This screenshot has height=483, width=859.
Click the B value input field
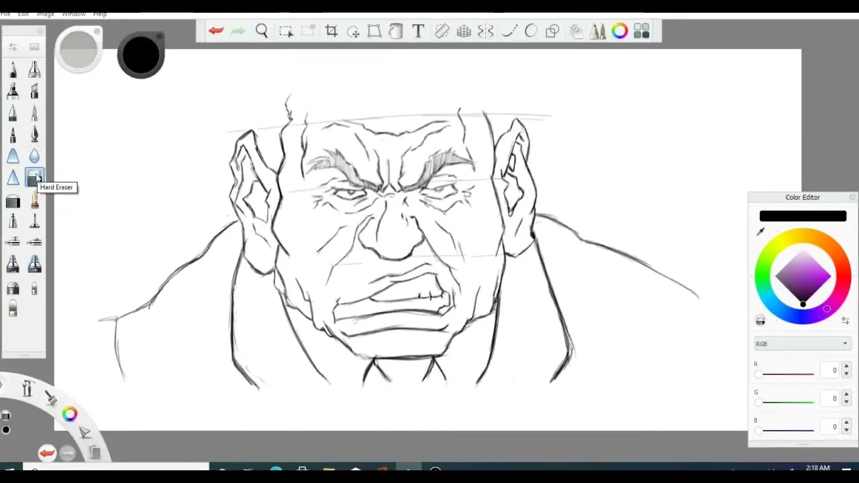pyautogui.click(x=829, y=427)
